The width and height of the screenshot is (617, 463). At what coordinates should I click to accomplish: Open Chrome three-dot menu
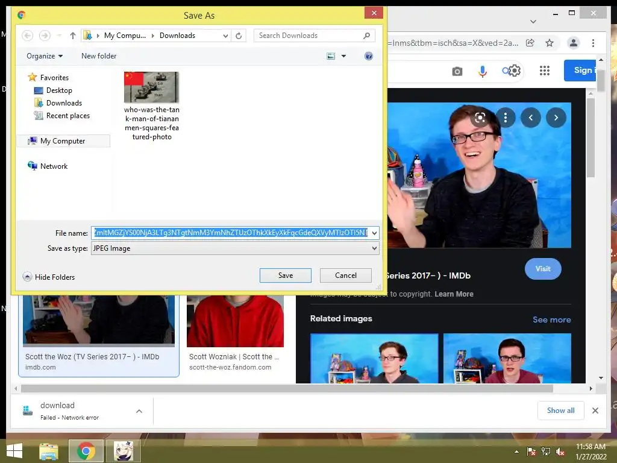coord(593,43)
